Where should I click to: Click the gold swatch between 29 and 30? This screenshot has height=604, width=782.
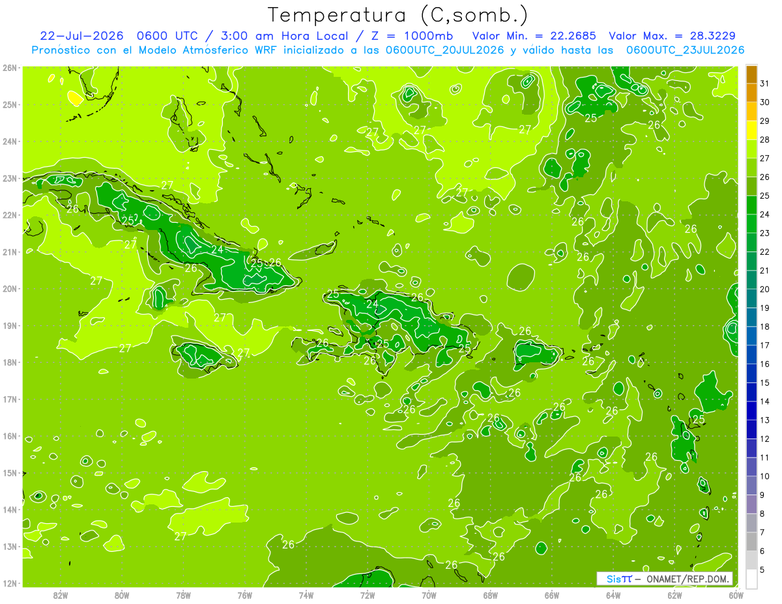751,112
